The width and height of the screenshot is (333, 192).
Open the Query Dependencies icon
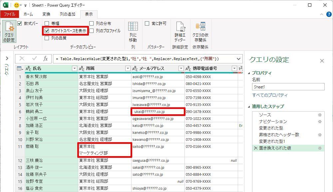pyautogui.click(x=200, y=32)
